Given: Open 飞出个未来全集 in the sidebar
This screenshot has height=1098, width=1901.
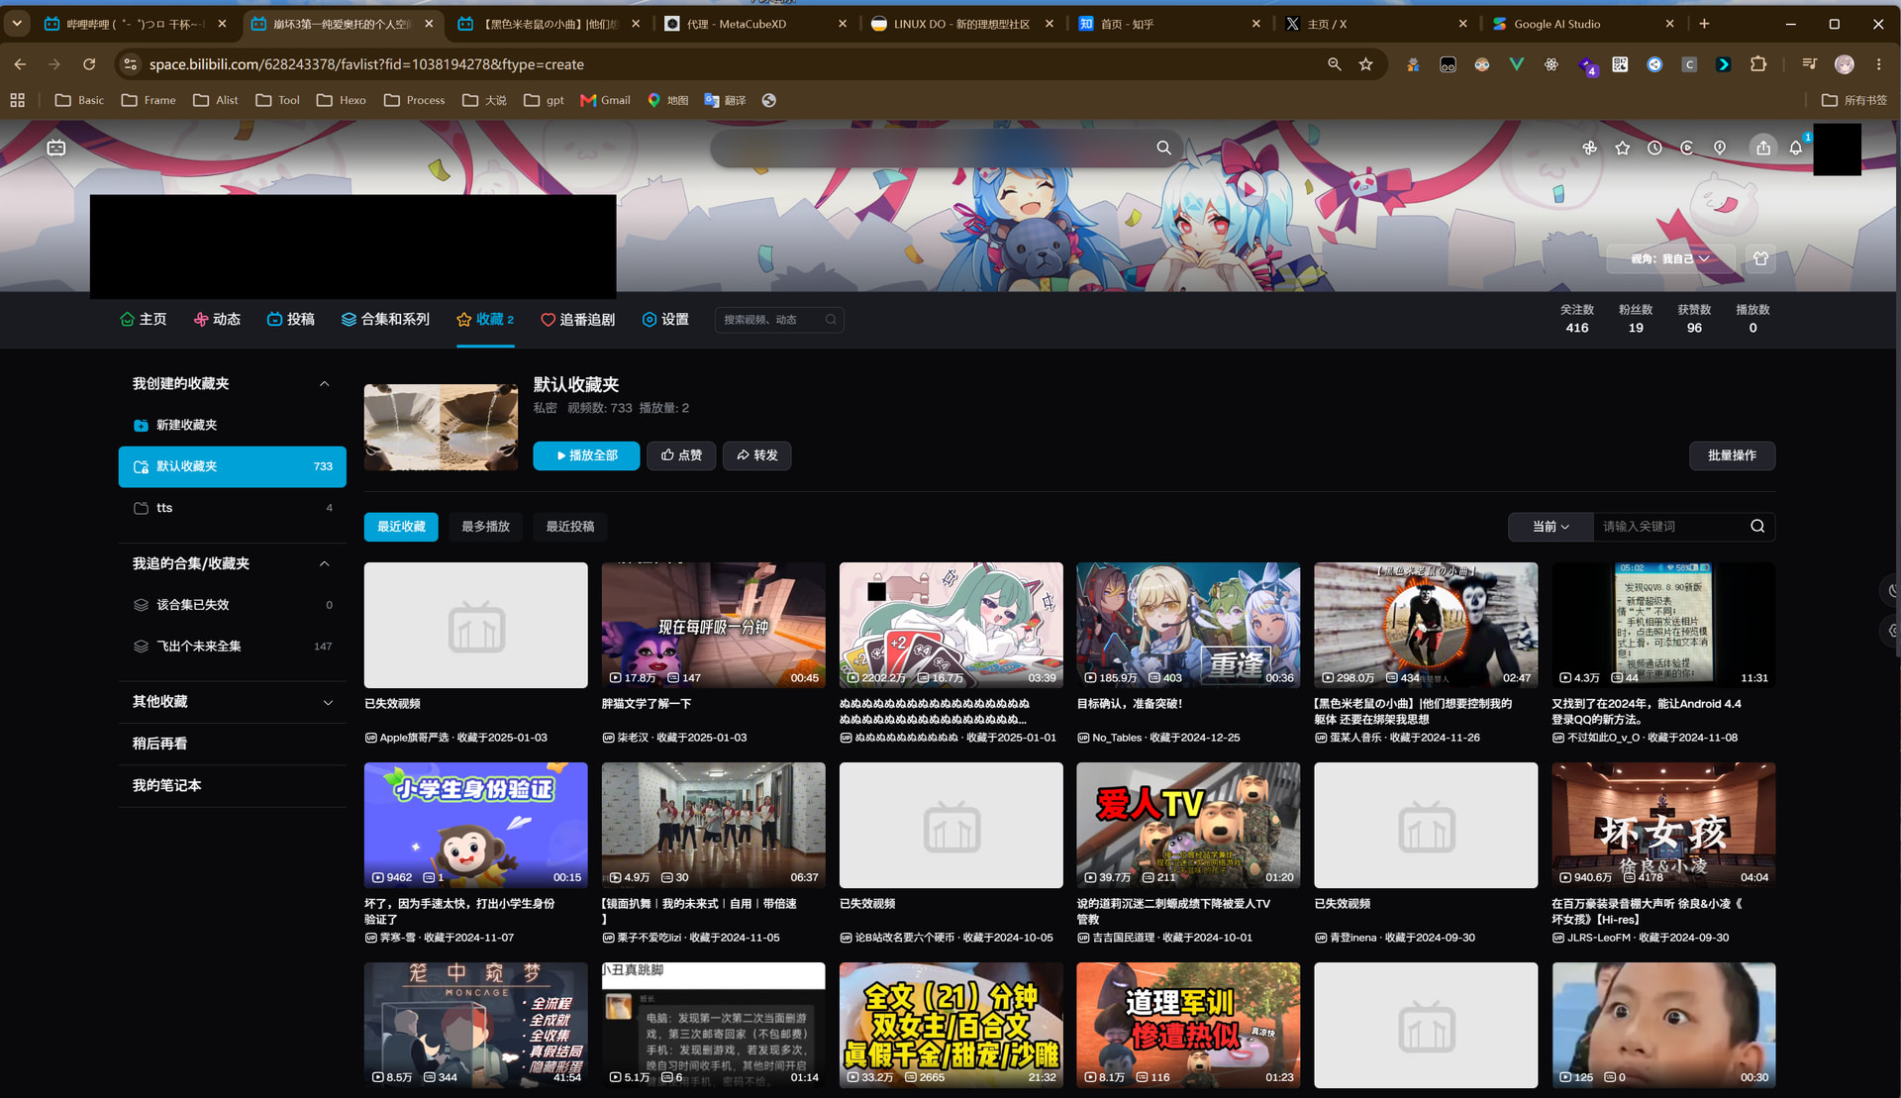Looking at the screenshot, I should (232, 647).
